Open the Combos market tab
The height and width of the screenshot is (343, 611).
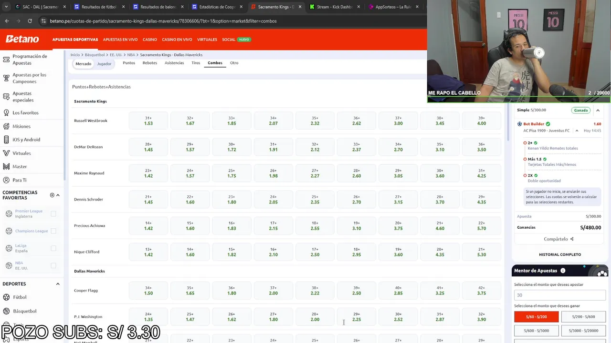[215, 63]
